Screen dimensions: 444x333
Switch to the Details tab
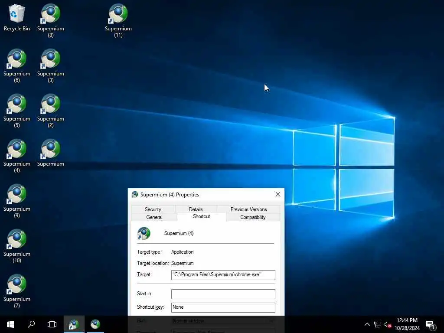click(x=196, y=209)
